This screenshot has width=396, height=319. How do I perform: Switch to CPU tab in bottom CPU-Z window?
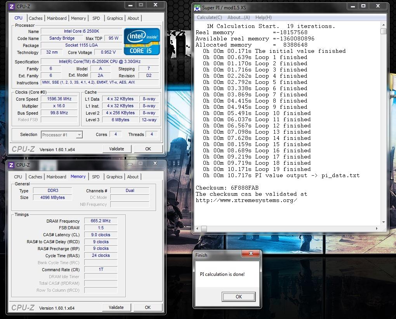pos(18,177)
